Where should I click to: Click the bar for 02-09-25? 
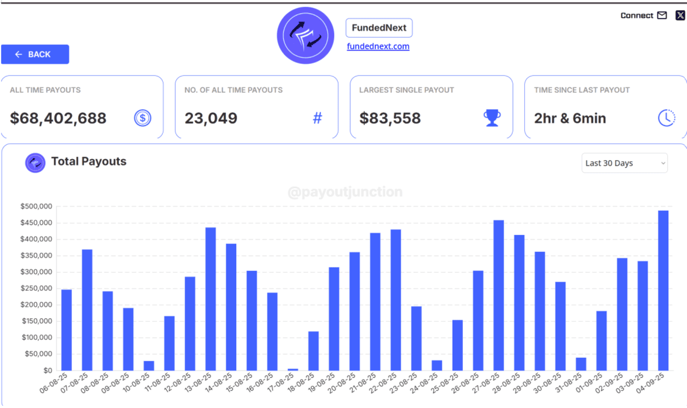point(622,314)
